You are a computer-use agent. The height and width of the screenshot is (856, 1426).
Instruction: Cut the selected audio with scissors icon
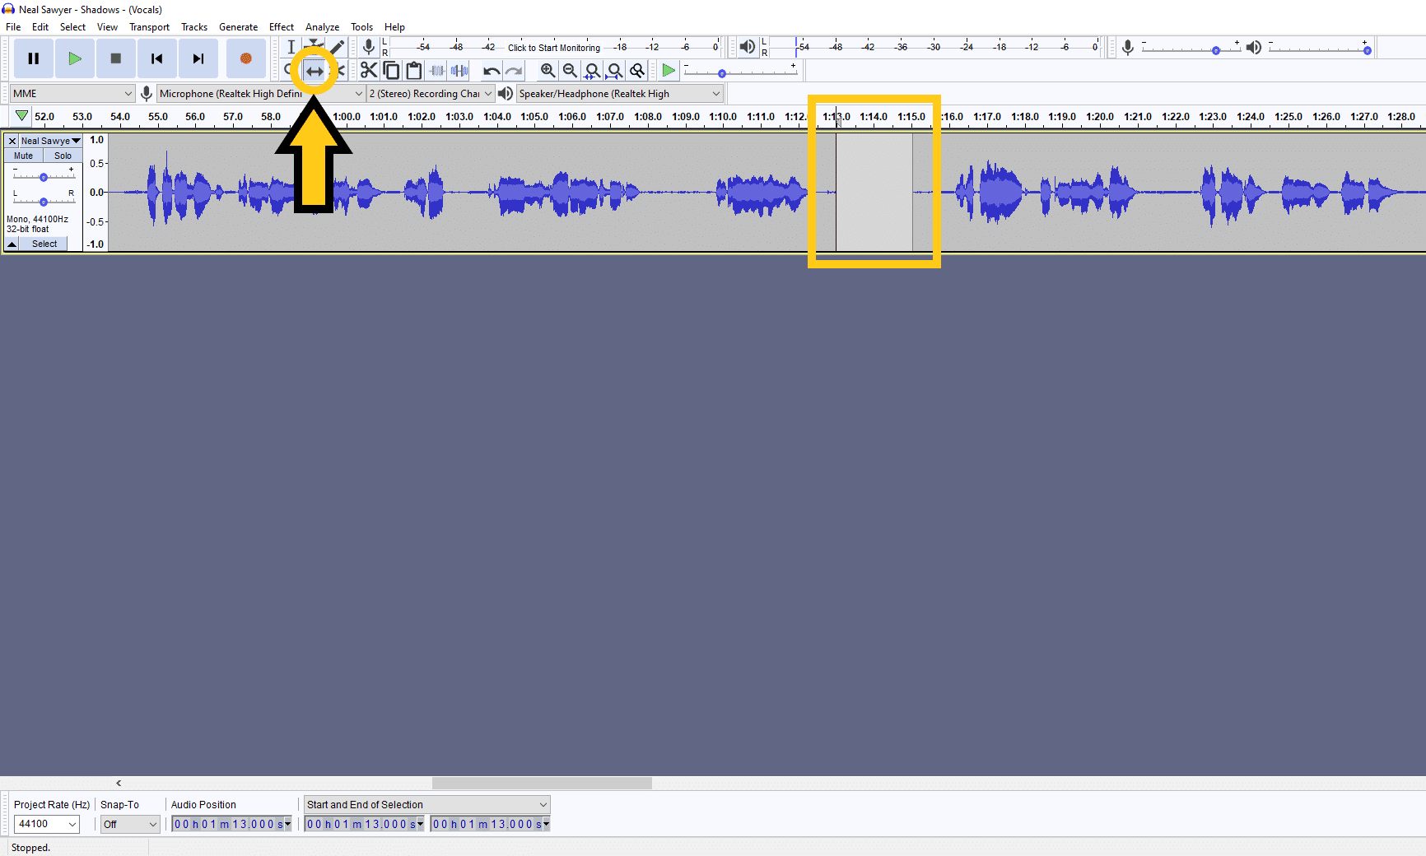click(369, 71)
